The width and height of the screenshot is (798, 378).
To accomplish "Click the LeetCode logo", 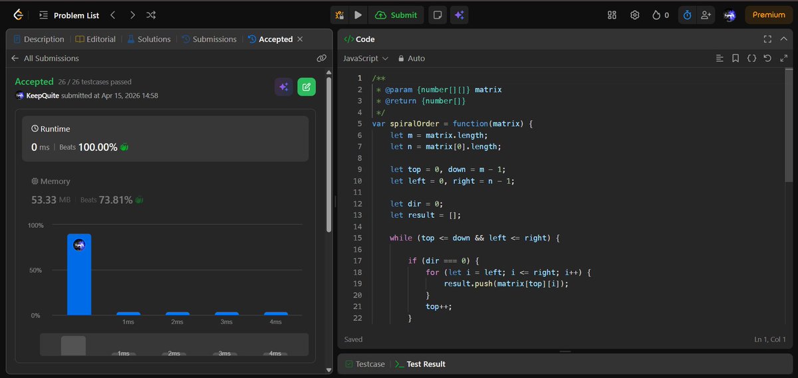I will click(x=17, y=15).
